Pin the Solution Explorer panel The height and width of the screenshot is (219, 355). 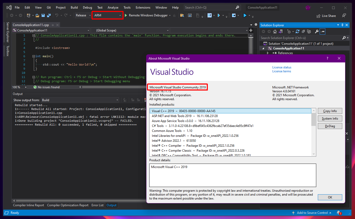click(343, 25)
